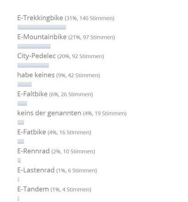This screenshot has width=188, height=202.
Task: Click the E-Rennrad result bar
Action: (19, 160)
